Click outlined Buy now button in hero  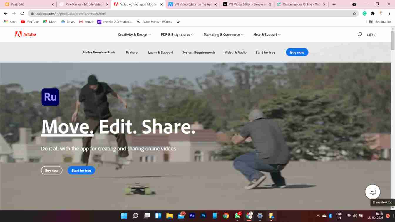52,170
